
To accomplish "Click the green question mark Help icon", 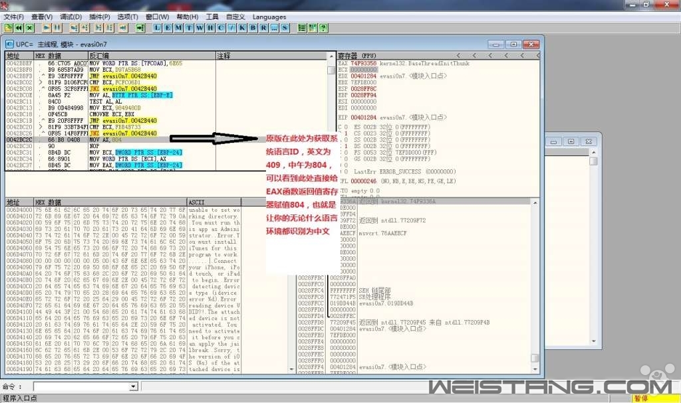I will pyautogui.click(x=323, y=28).
